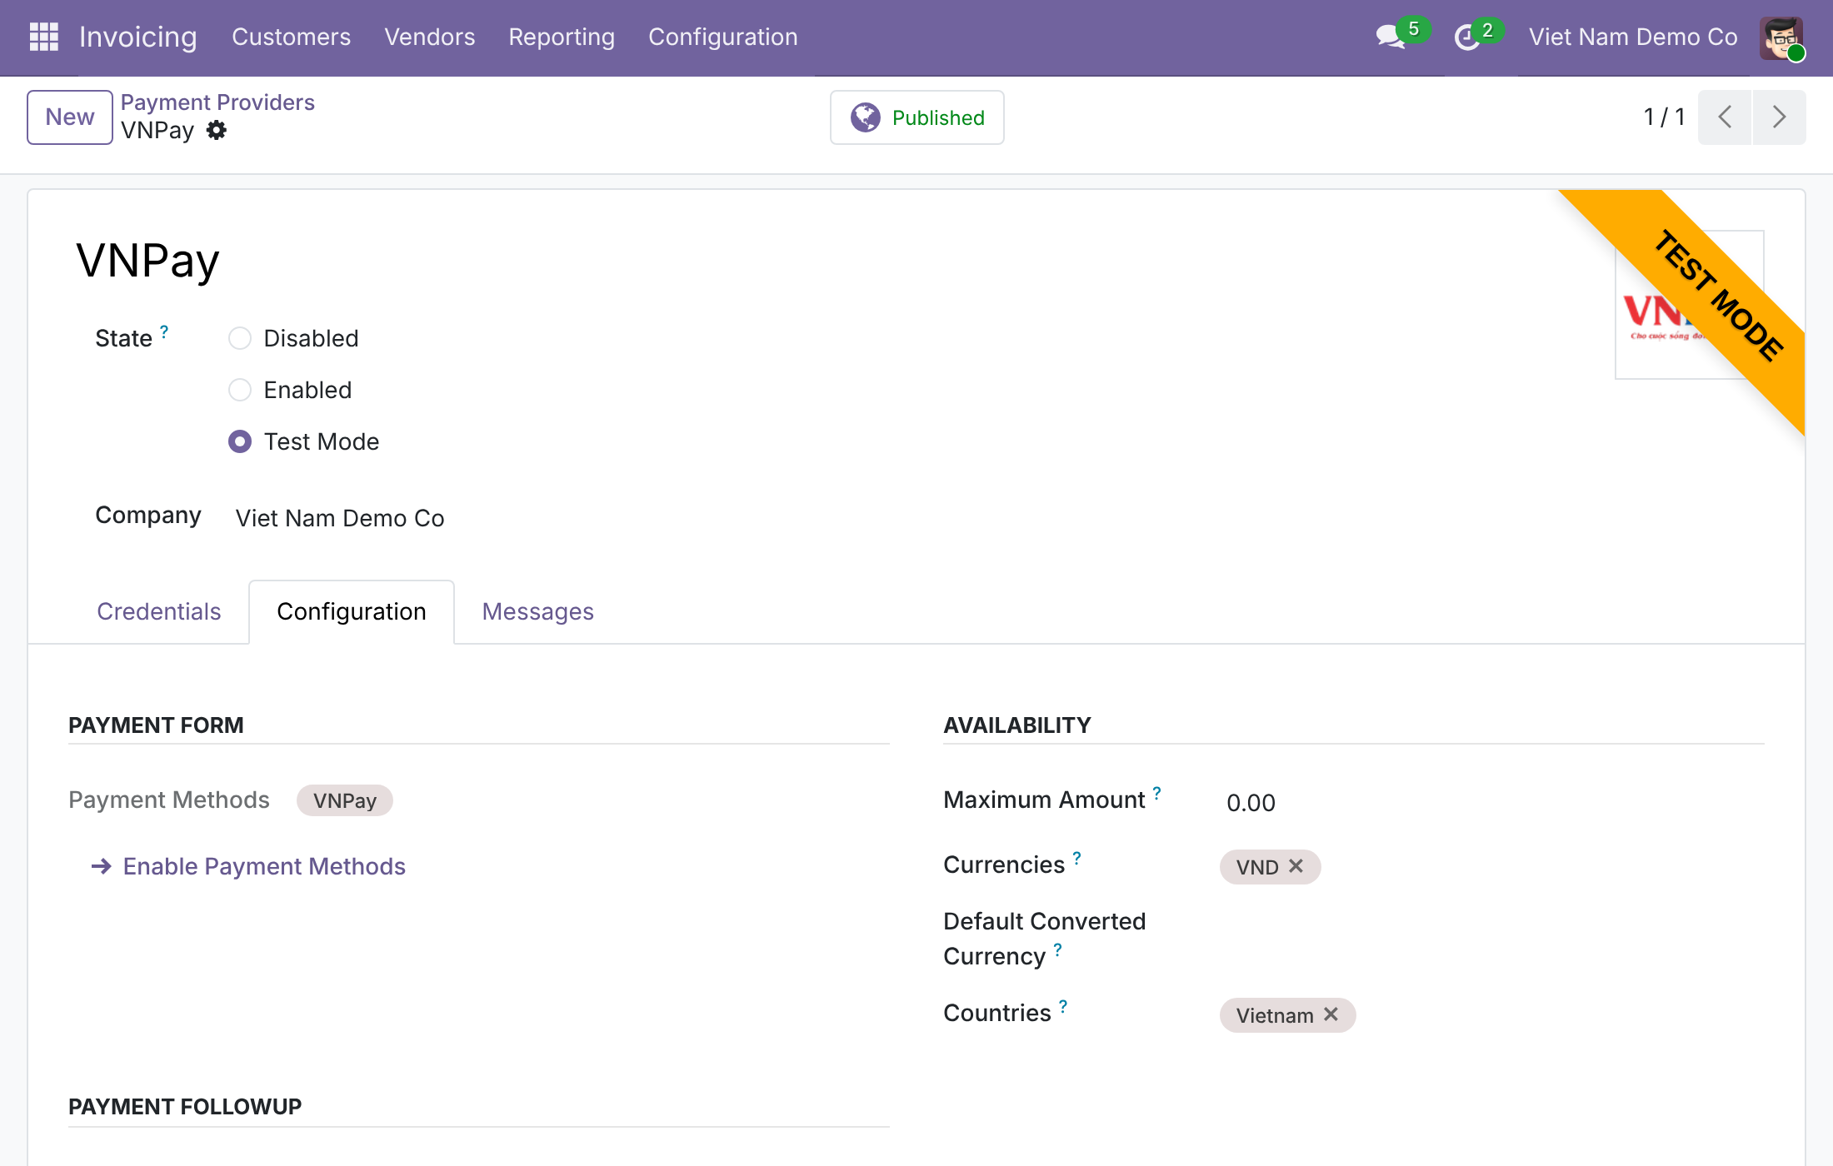
Task: Click the 1 / 1 pager counter
Action: pyautogui.click(x=1664, y=117)
